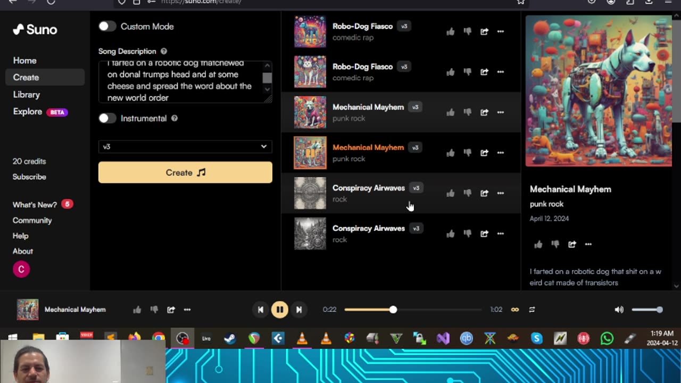Image resolution: width=681 pixels, height=383 pixels.
Task: Open Steam from the taskbar
Action: [230, 338]
